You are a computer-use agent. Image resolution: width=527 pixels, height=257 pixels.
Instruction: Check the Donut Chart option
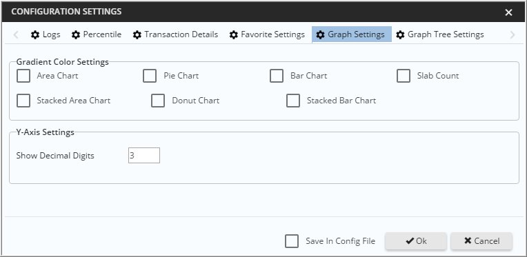click(x=158, y=101)
